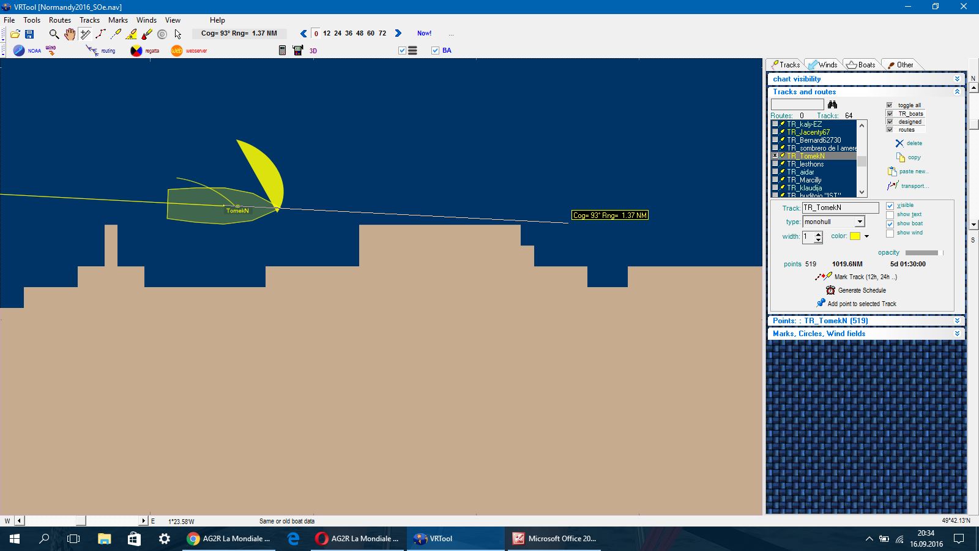Open the Routes menu
Screen dimensions: 979x551
click(60, 20)
